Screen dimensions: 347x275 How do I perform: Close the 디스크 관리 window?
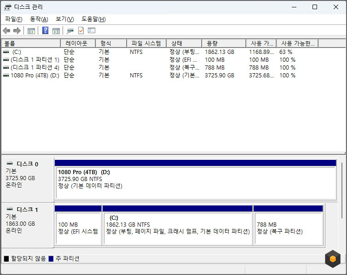[x=335, y=7]
